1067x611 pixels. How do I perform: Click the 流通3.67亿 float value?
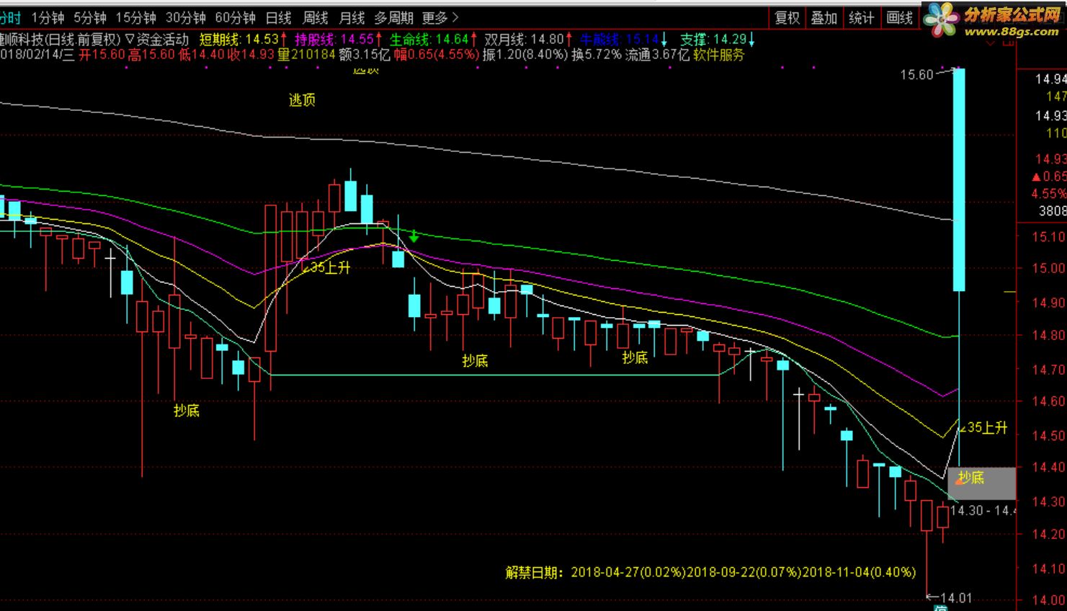(657, 55)
